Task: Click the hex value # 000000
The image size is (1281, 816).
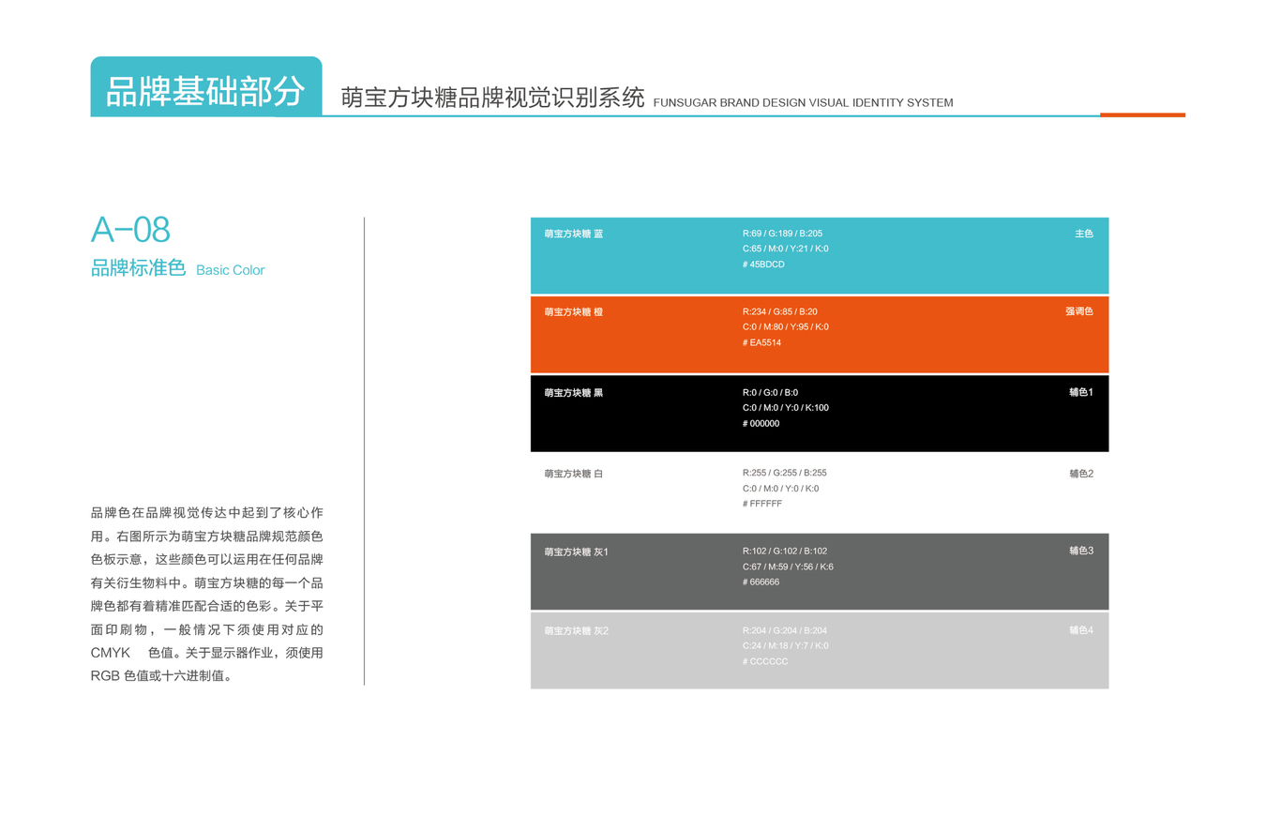Action: (761, 423)
